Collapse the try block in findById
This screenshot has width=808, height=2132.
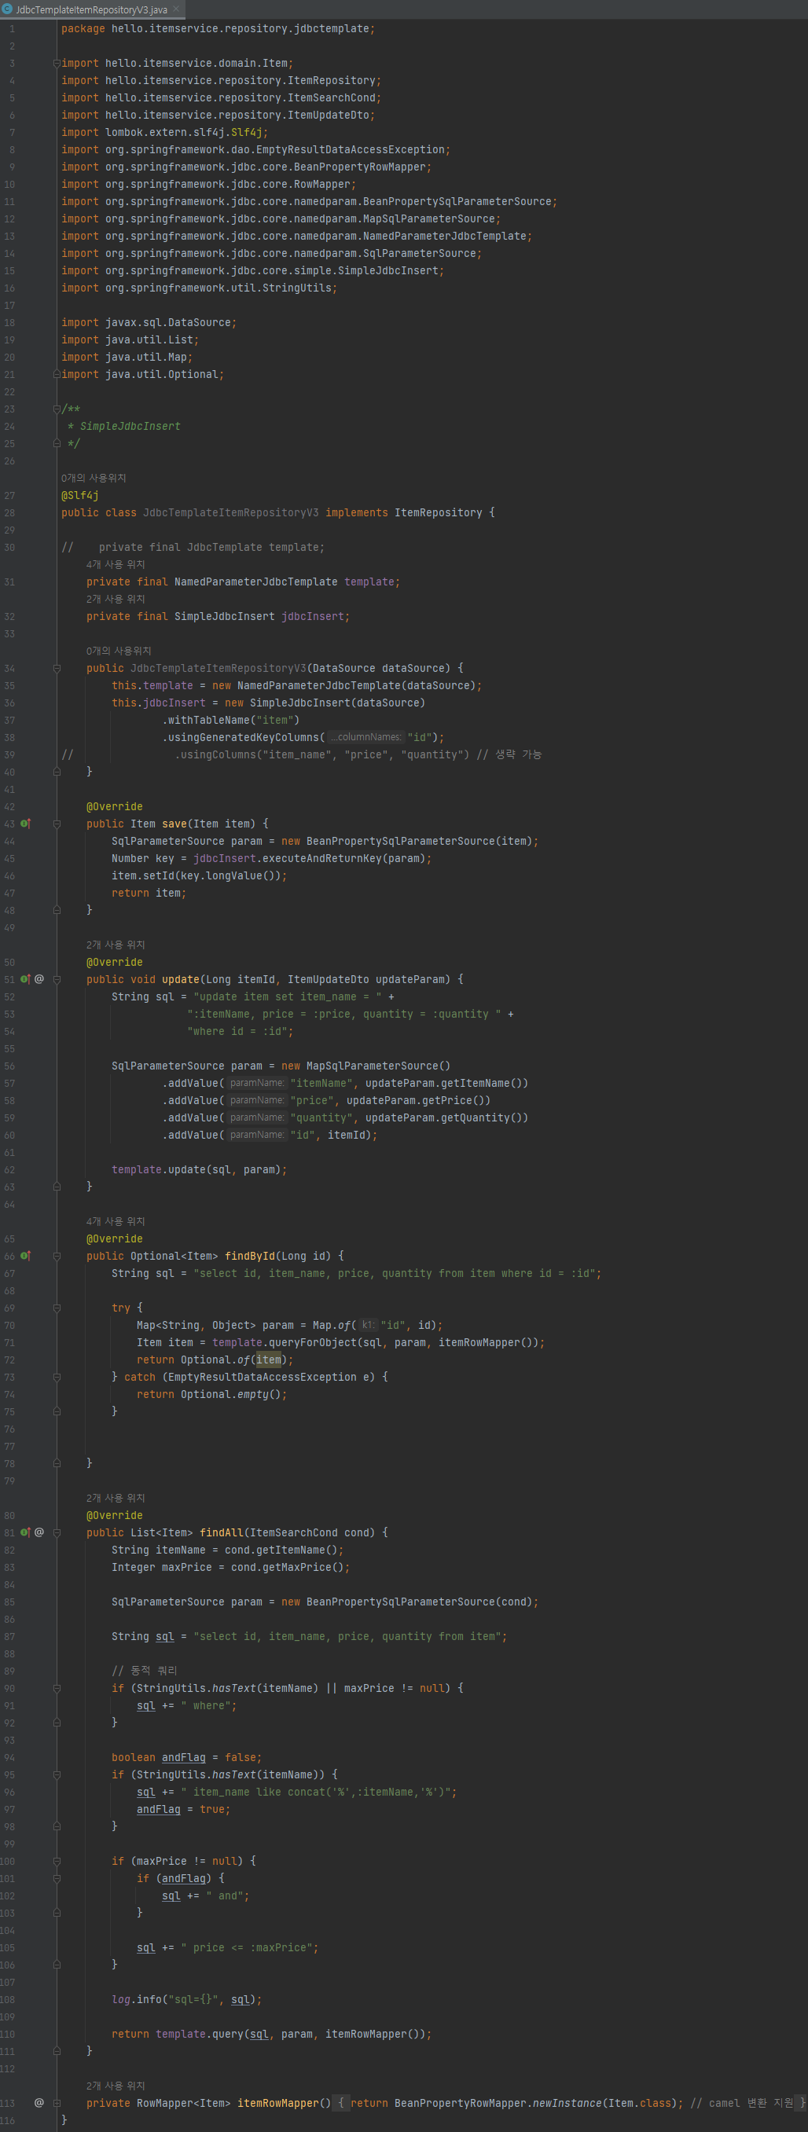(57, 1308)
